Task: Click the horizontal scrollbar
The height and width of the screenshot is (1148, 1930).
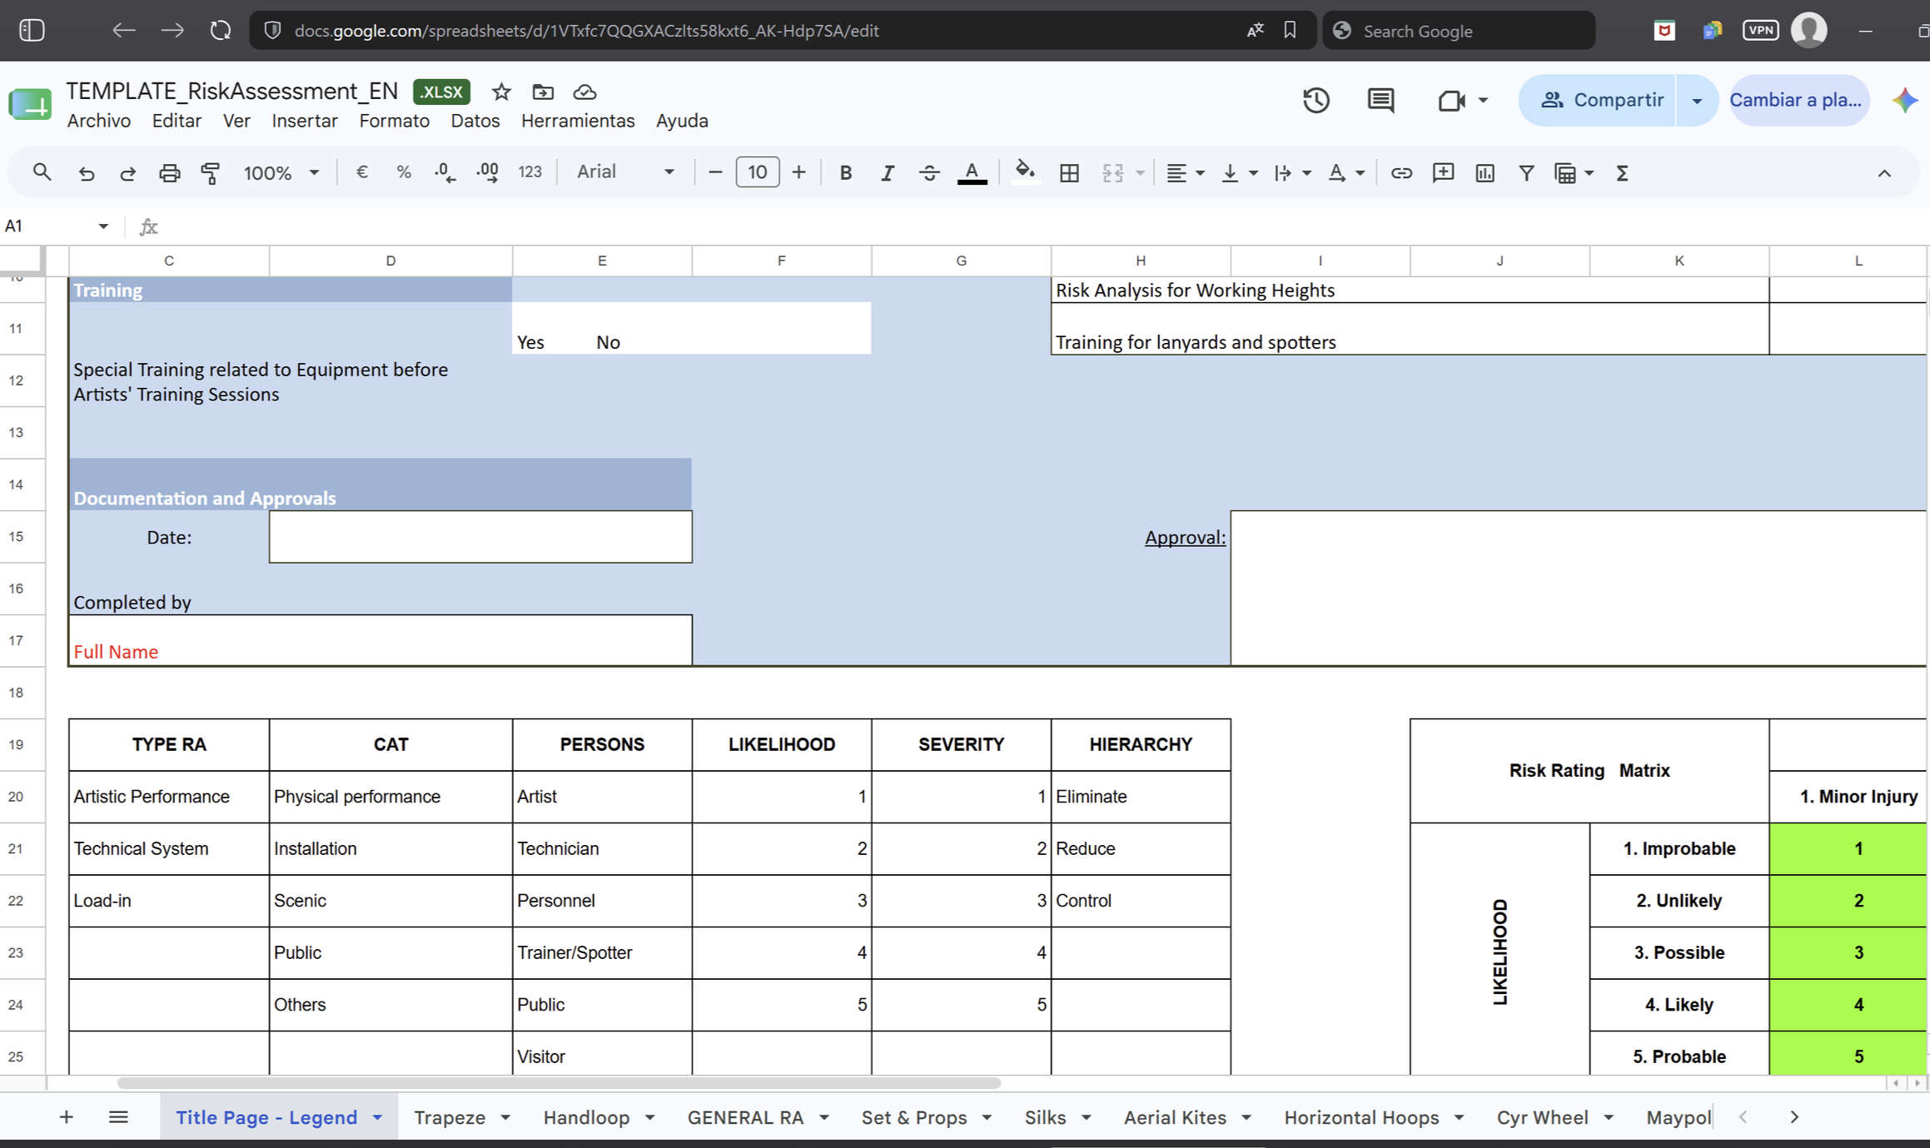Action: (559, 1083)
